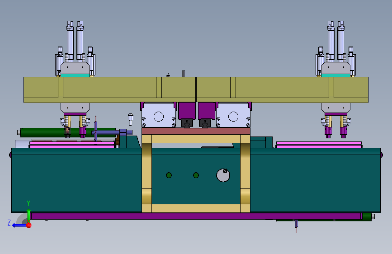Pick the left purple block between the motors
Screen dimensions: 392x254
pos(187,110)
